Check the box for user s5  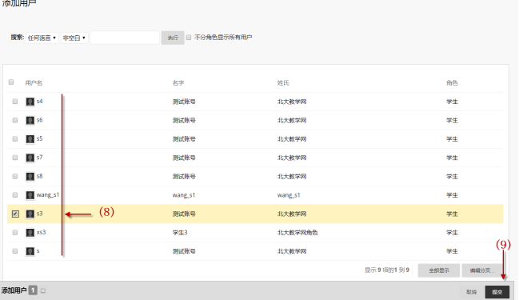(15, 138)
